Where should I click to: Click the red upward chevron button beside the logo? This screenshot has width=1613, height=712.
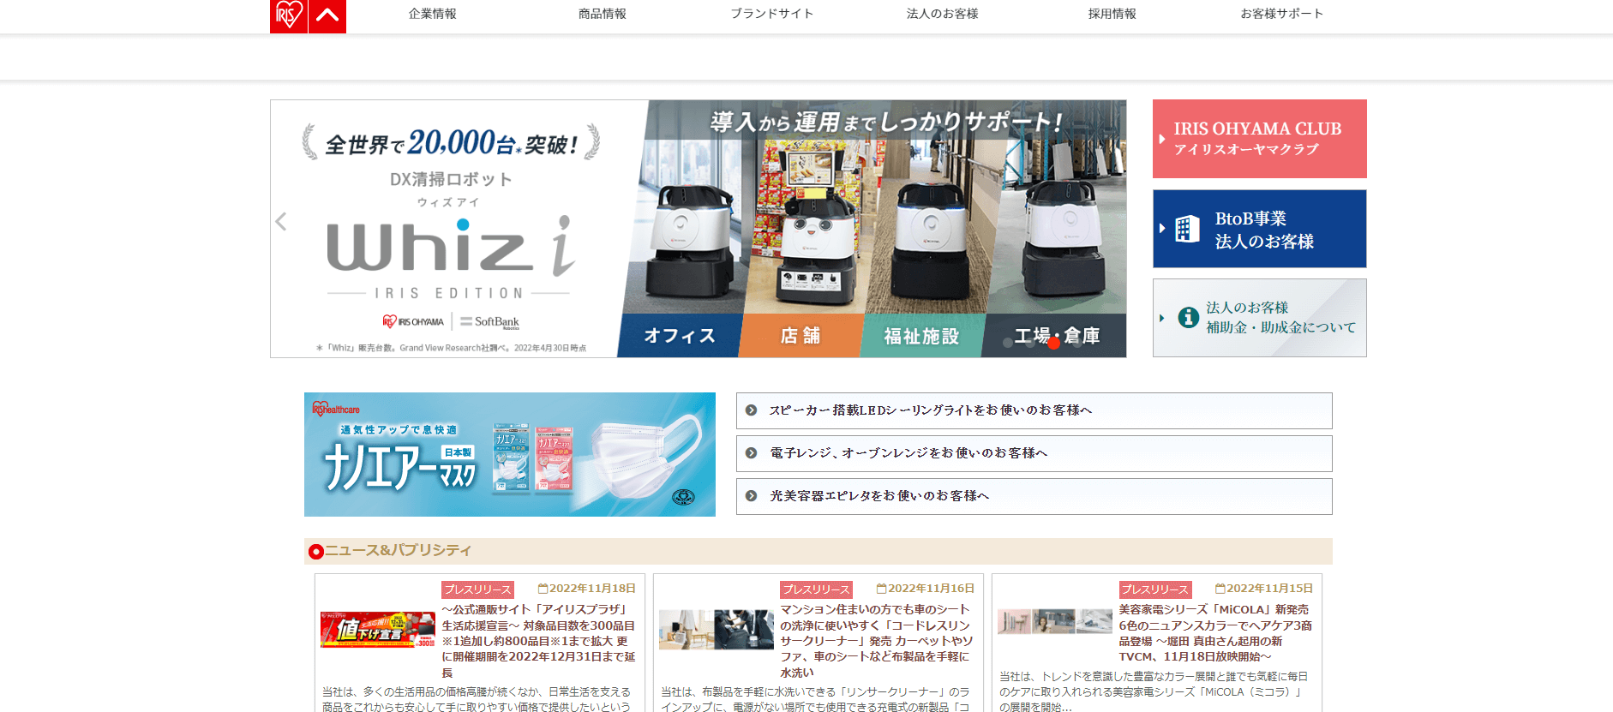(x=327, y=16)
